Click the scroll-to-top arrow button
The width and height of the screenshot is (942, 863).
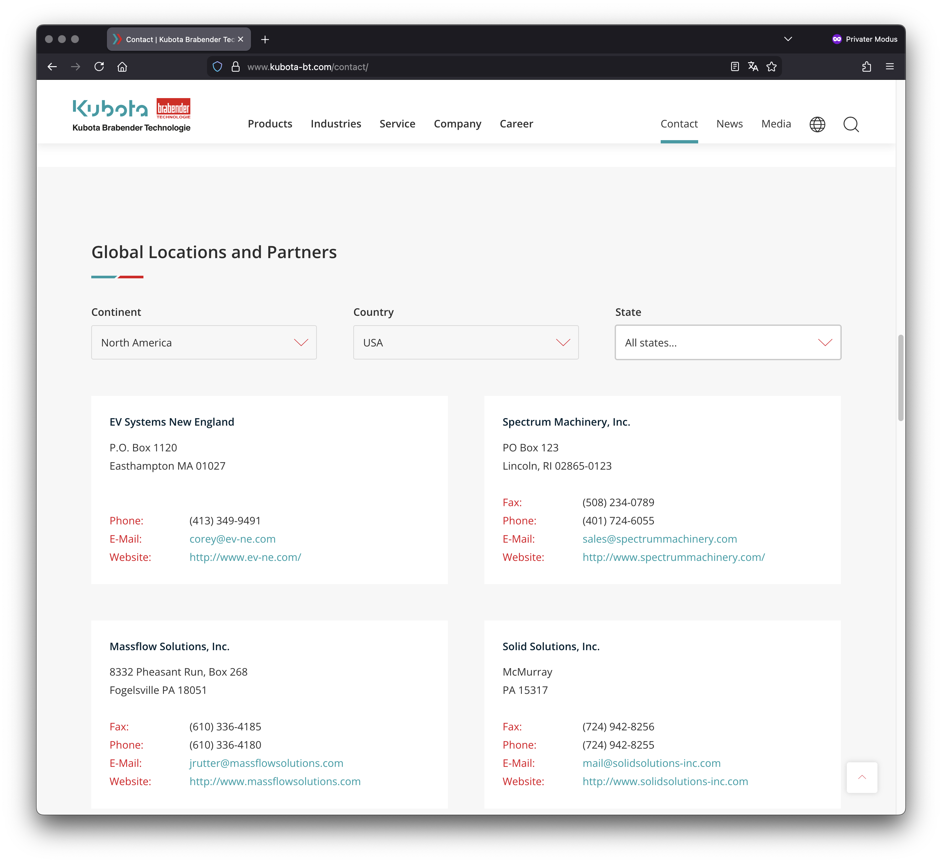click(x=861, y=778)
